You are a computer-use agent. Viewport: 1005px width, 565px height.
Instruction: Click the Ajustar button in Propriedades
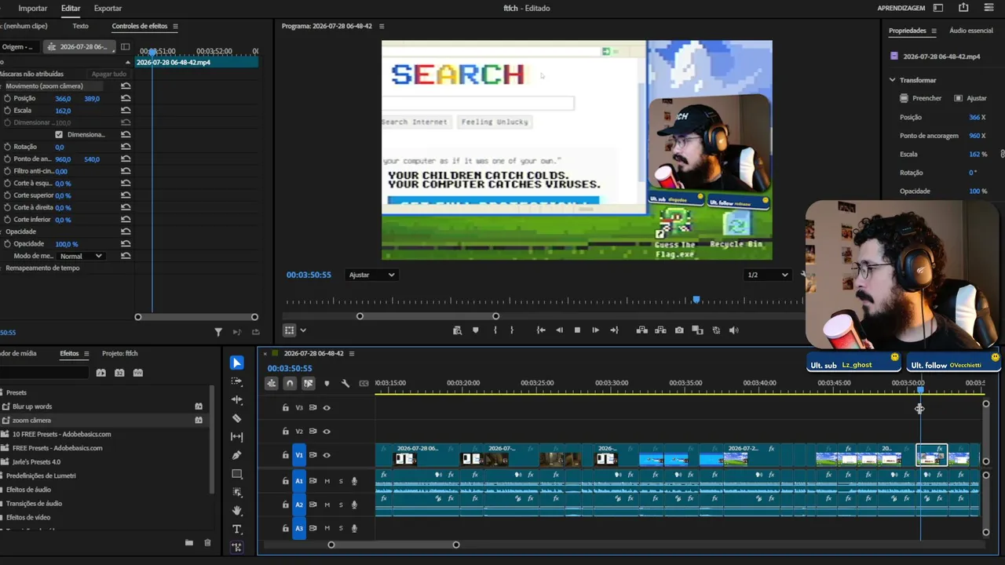point(970,98)
